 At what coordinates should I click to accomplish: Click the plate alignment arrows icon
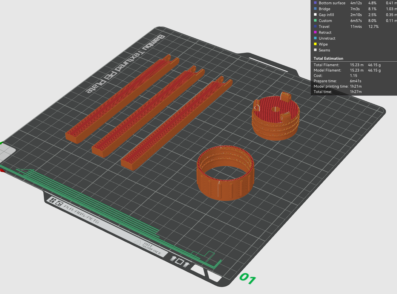coord(180,261)
